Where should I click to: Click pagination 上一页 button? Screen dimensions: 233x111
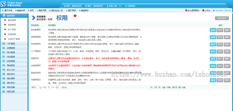(x=43, y=88)
